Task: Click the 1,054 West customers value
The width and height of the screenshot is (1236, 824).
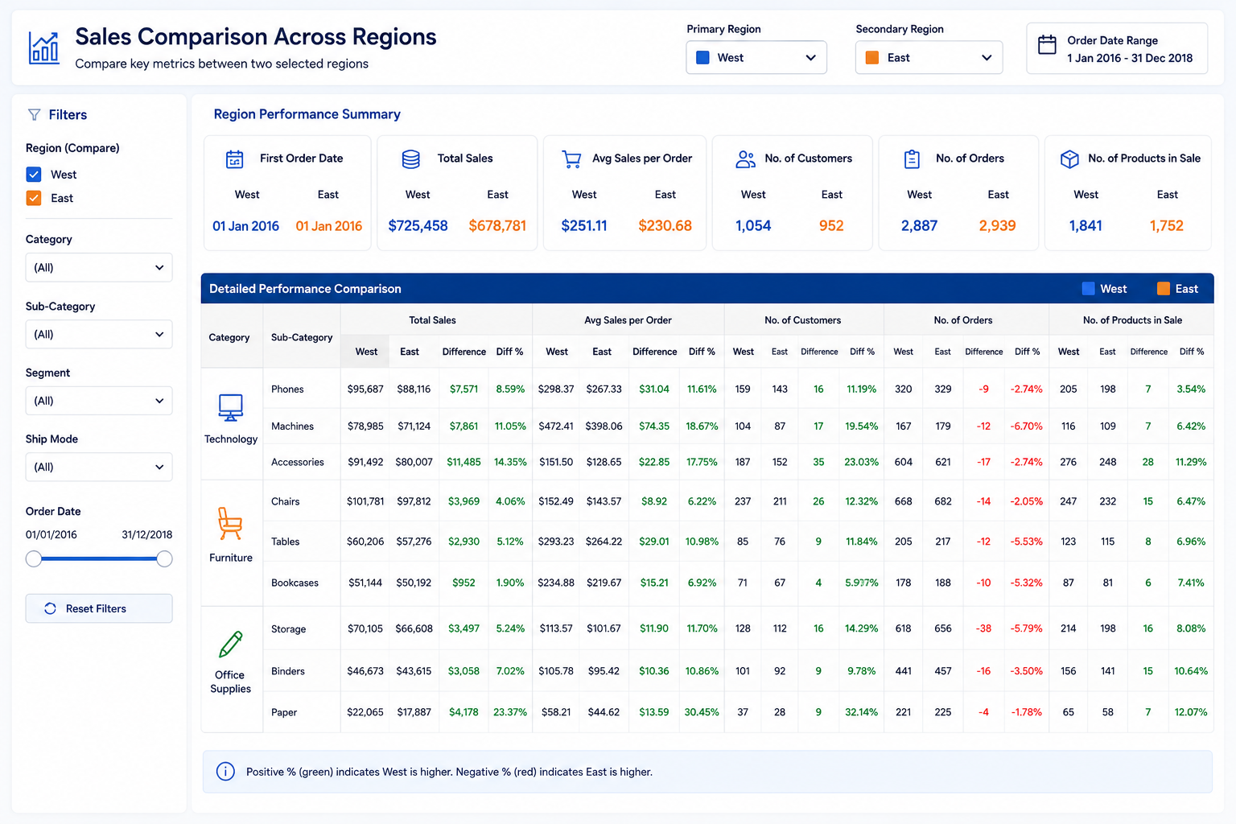Action: tap(753, 226)
